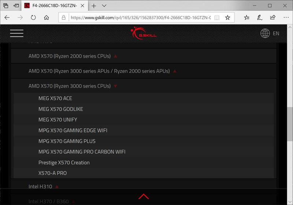Open the language globe selector
The image size is (293, 205).
coord(265,33)
